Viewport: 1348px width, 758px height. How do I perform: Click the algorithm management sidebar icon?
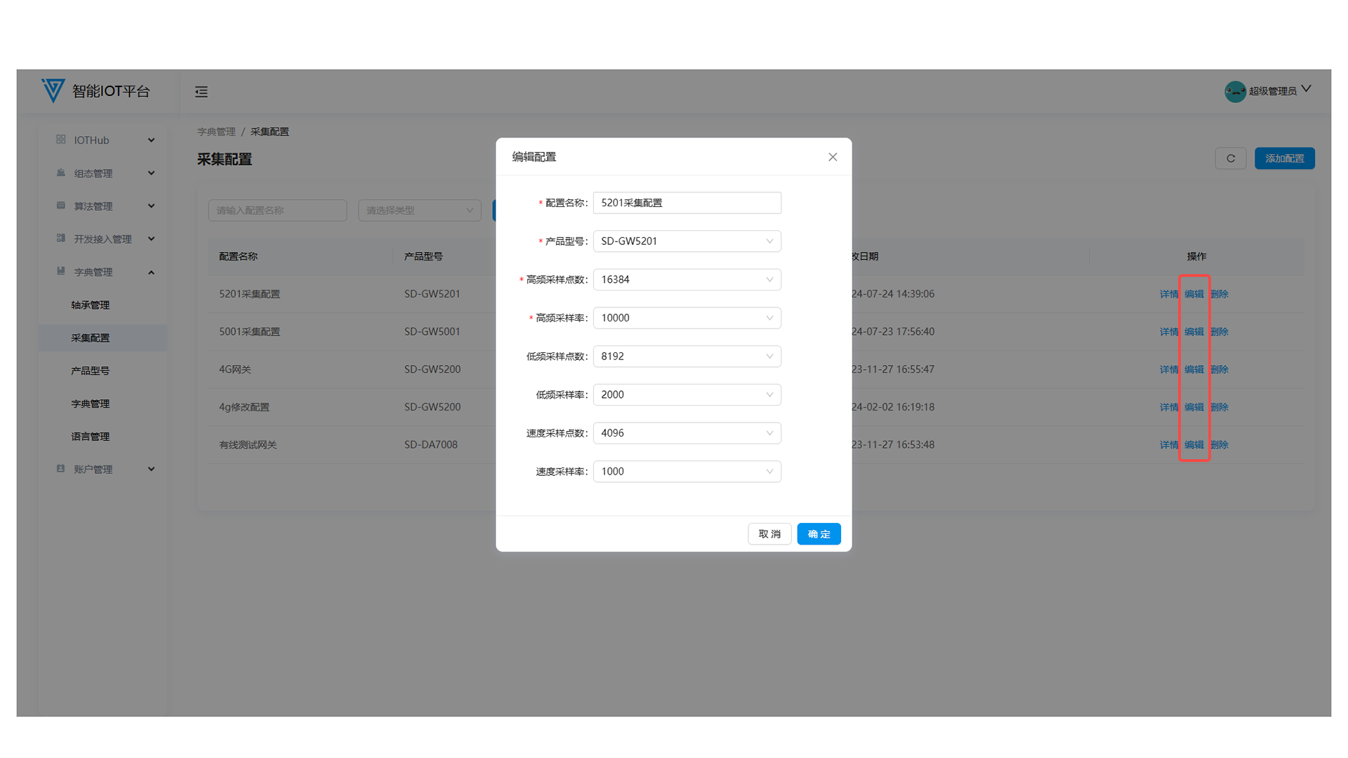[61, 206]
